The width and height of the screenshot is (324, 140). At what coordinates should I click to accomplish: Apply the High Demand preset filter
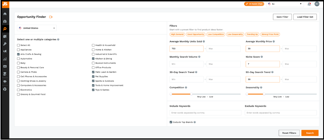[177, 34]
